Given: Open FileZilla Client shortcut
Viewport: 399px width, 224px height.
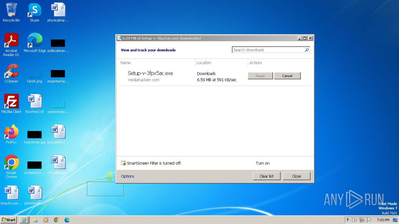Looking at the screenshot, I should (x=11, y=104).
